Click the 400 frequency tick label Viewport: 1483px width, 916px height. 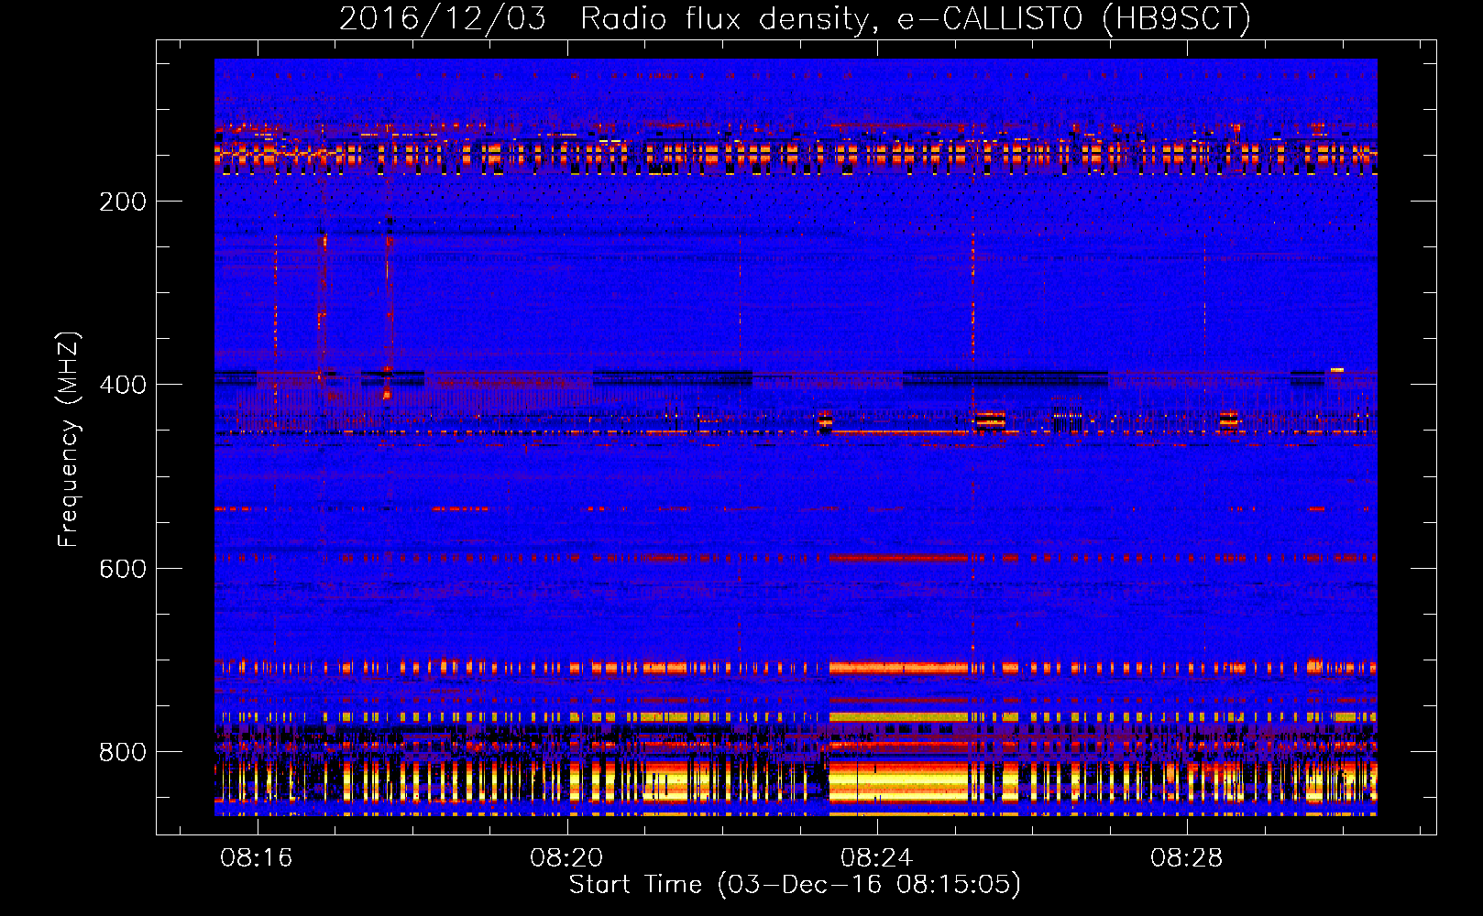[123, 385]
